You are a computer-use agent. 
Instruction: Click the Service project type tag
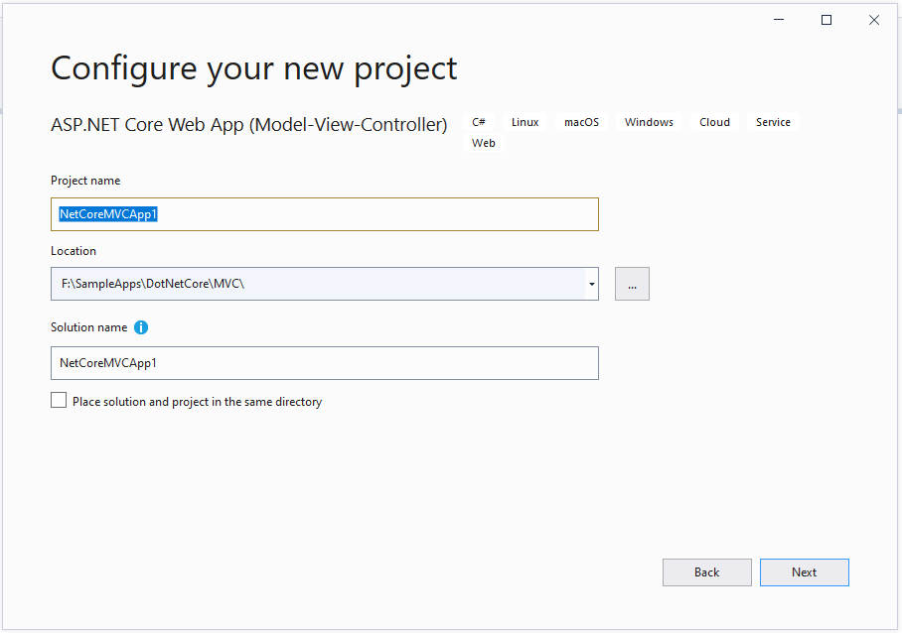(773, 122)
